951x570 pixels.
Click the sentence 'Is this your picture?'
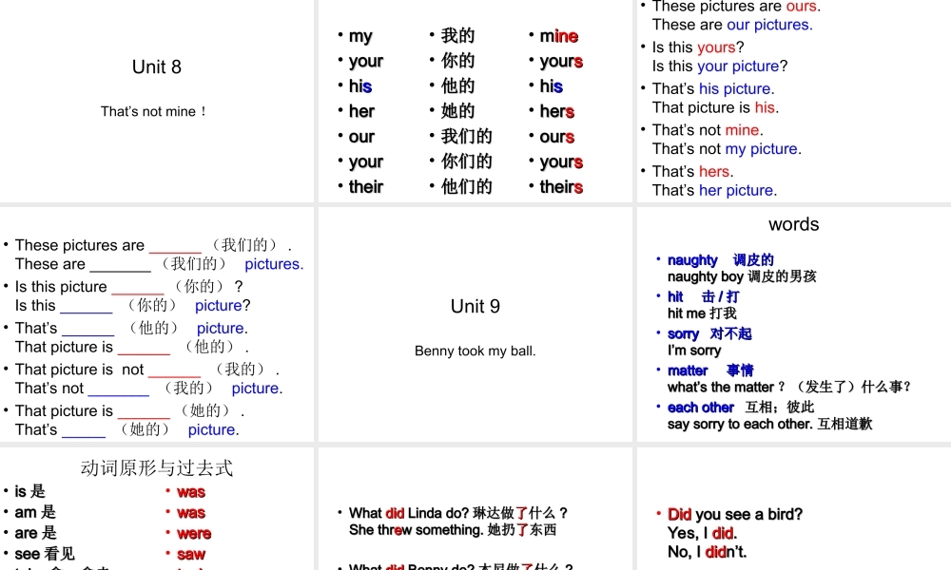[720, 66]
